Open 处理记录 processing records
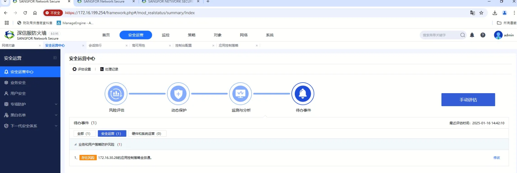The image size is (517, 173). [109, 69]
